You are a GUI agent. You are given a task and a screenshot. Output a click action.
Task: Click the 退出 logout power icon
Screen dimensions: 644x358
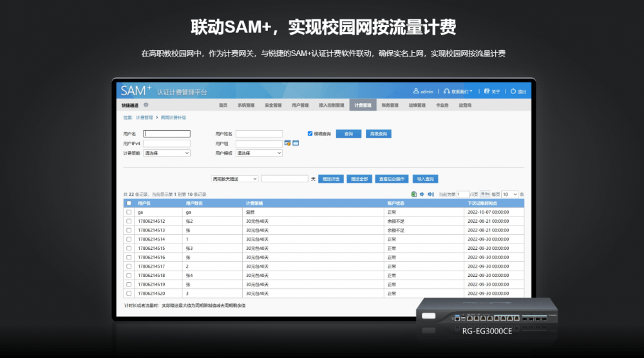point(513,91)
